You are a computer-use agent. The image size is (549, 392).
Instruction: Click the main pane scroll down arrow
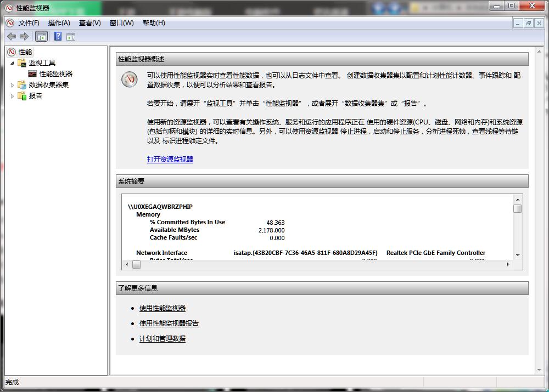point(539,370)
